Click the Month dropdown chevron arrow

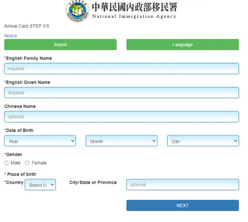point(154,141)
